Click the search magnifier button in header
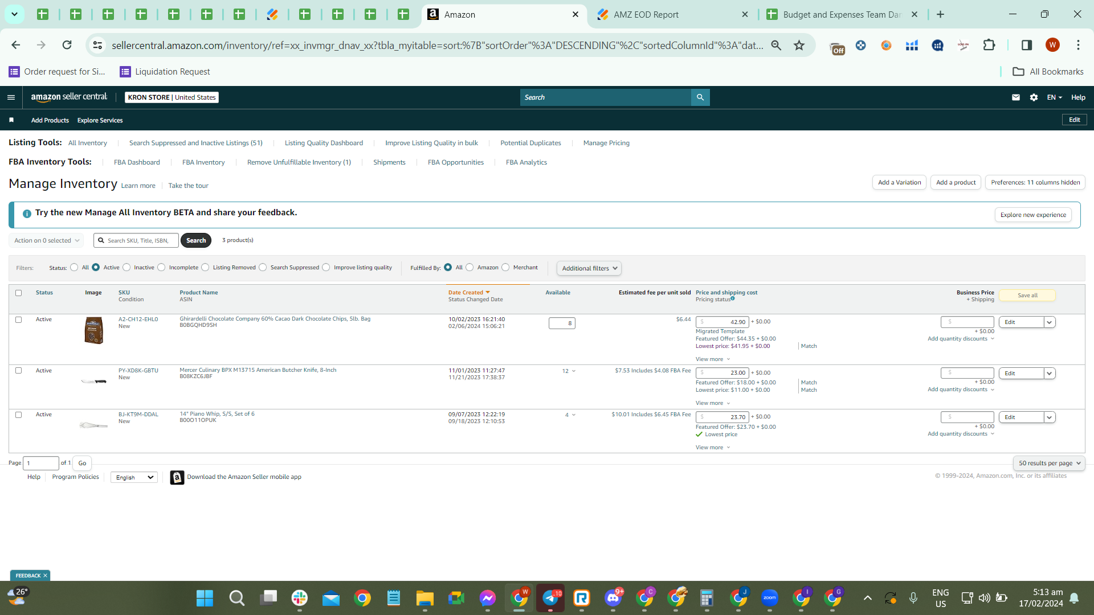The height and width of the screenshot is (615, 1094). pos(700,97)
